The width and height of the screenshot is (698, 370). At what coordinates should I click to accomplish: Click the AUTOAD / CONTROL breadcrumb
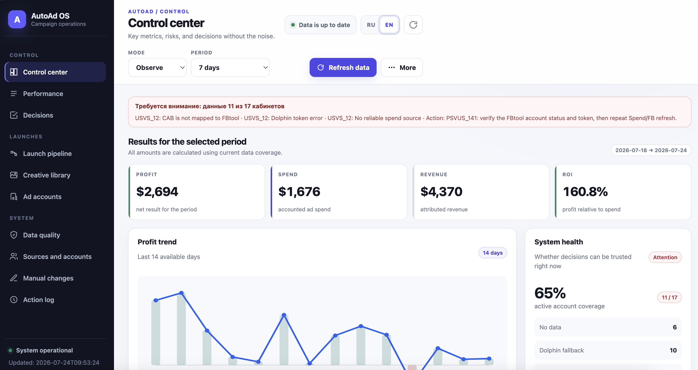(159, 11)
